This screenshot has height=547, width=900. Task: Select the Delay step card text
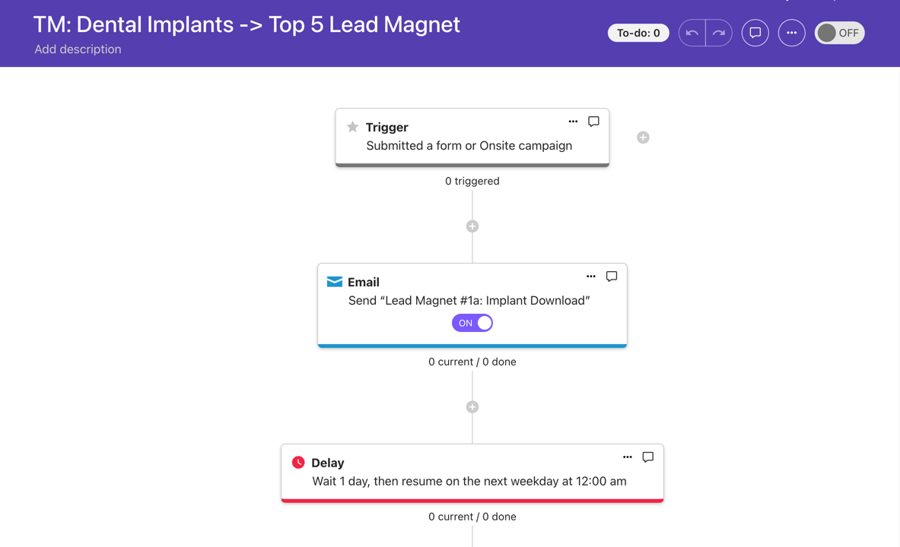[x=469, y=481]
